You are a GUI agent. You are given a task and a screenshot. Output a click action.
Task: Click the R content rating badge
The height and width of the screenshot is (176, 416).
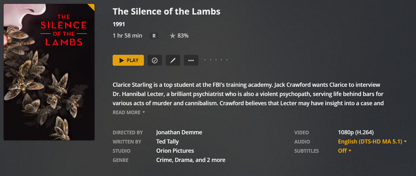[154, 36]
